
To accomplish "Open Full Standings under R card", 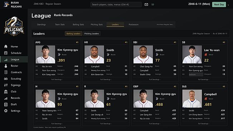I will click(x=106, y=123).
